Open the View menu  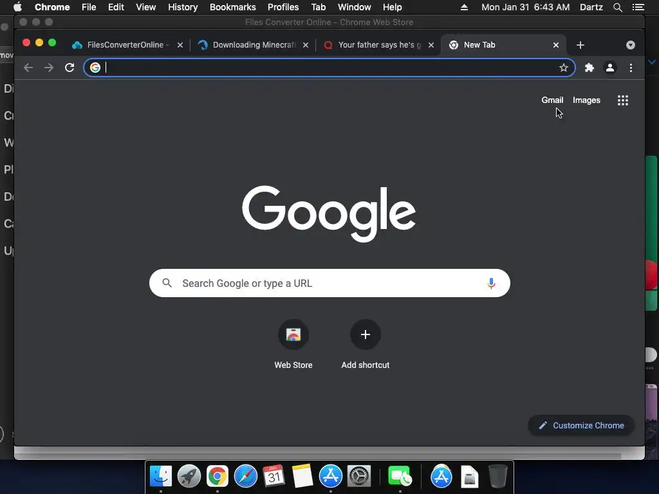[146, 7]
